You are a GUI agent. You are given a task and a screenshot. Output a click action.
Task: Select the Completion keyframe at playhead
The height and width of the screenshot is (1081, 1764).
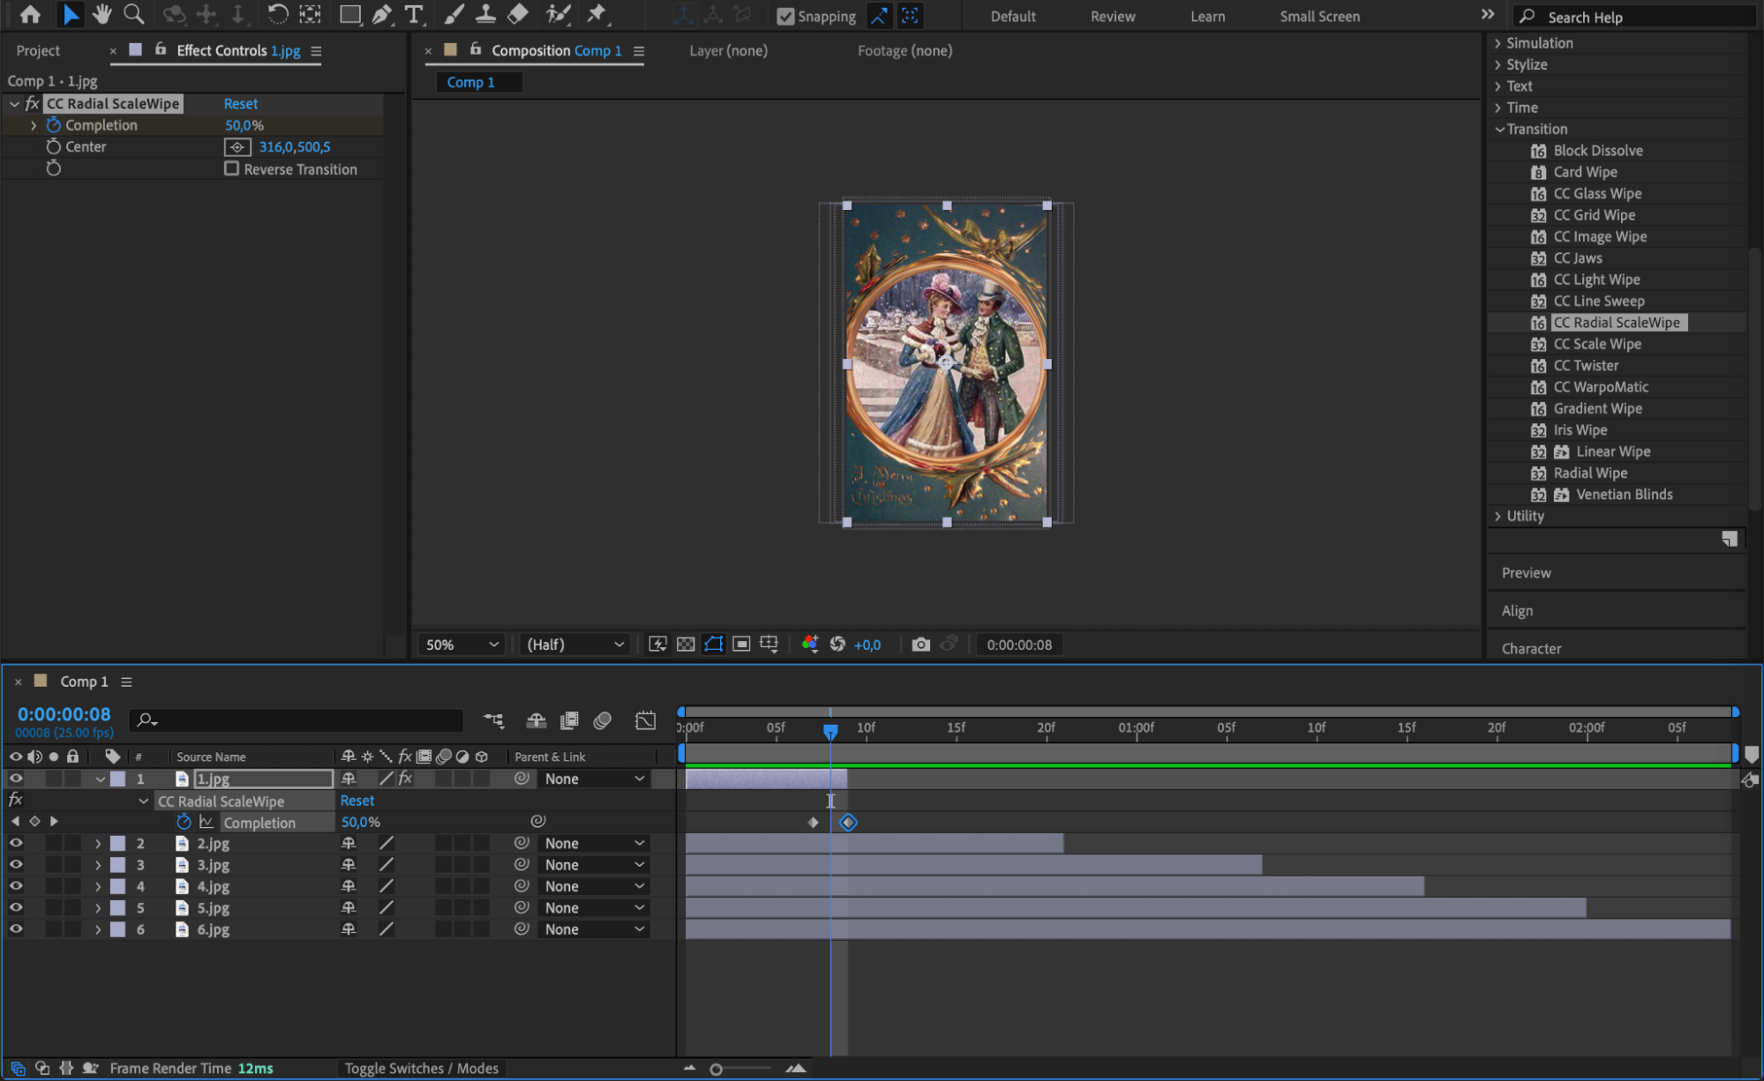click(848, 823)
